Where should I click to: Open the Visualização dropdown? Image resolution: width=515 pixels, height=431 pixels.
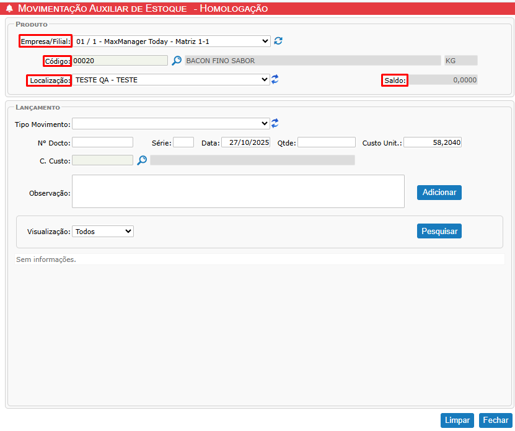(x=103, y=231)
